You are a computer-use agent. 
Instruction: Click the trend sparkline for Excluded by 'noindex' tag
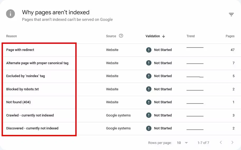pyautogui.click(x=195, y=77)
